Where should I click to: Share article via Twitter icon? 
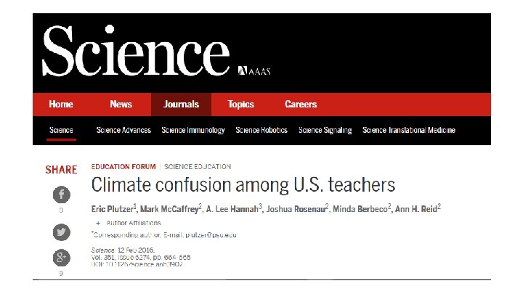click(61, 232)
